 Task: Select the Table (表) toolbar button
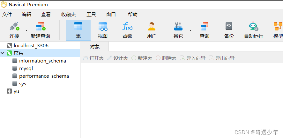pyautogui.click(x=78, y=30)
